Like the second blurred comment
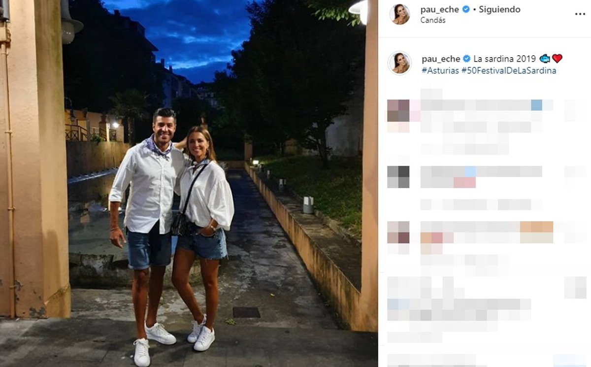This screenshot has width=591, height=367. click(x=575, y=171)
